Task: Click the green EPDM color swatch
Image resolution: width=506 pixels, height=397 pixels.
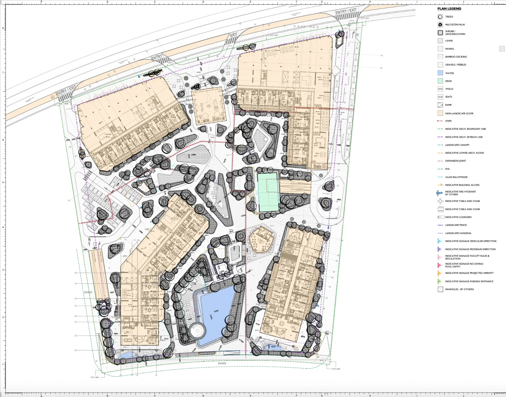Action: 440,81
